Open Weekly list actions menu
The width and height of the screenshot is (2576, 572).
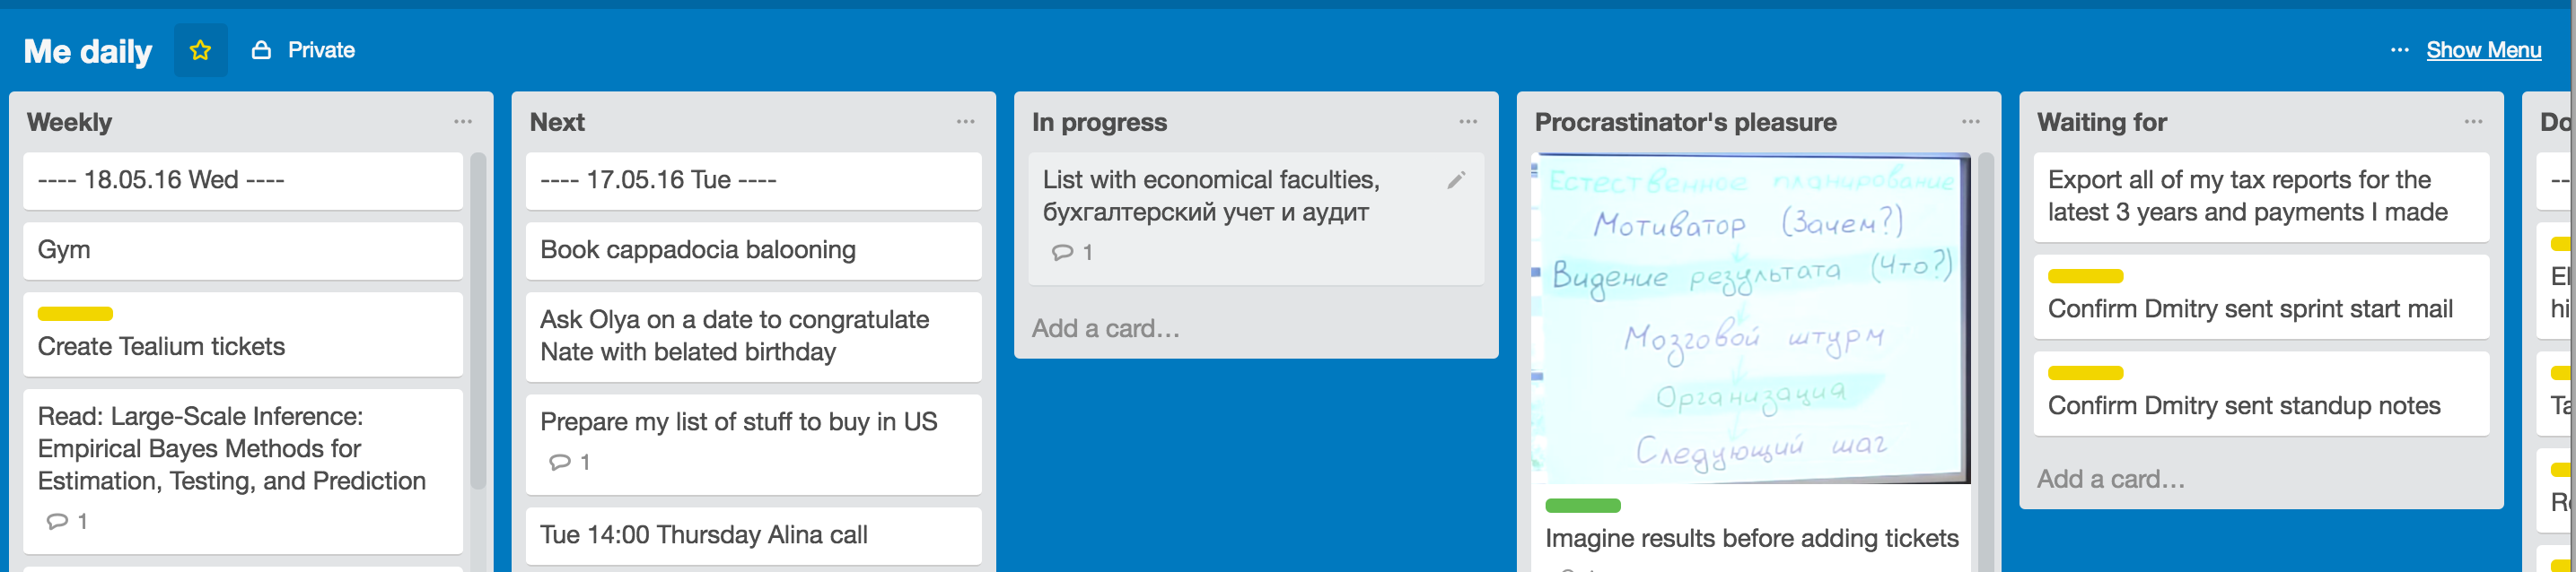(x=462, y=122)
